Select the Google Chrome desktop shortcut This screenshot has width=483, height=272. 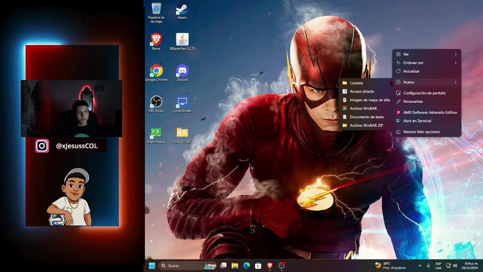(156, 73)
